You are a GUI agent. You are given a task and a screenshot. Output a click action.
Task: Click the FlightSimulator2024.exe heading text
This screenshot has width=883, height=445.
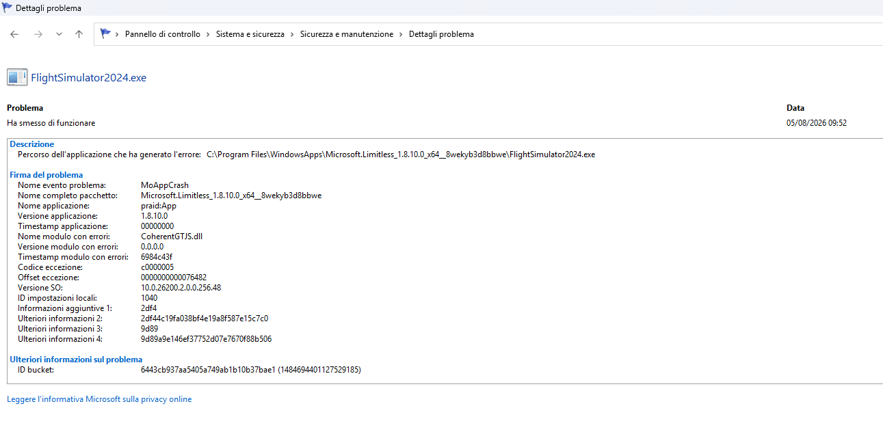click(89, 78)
